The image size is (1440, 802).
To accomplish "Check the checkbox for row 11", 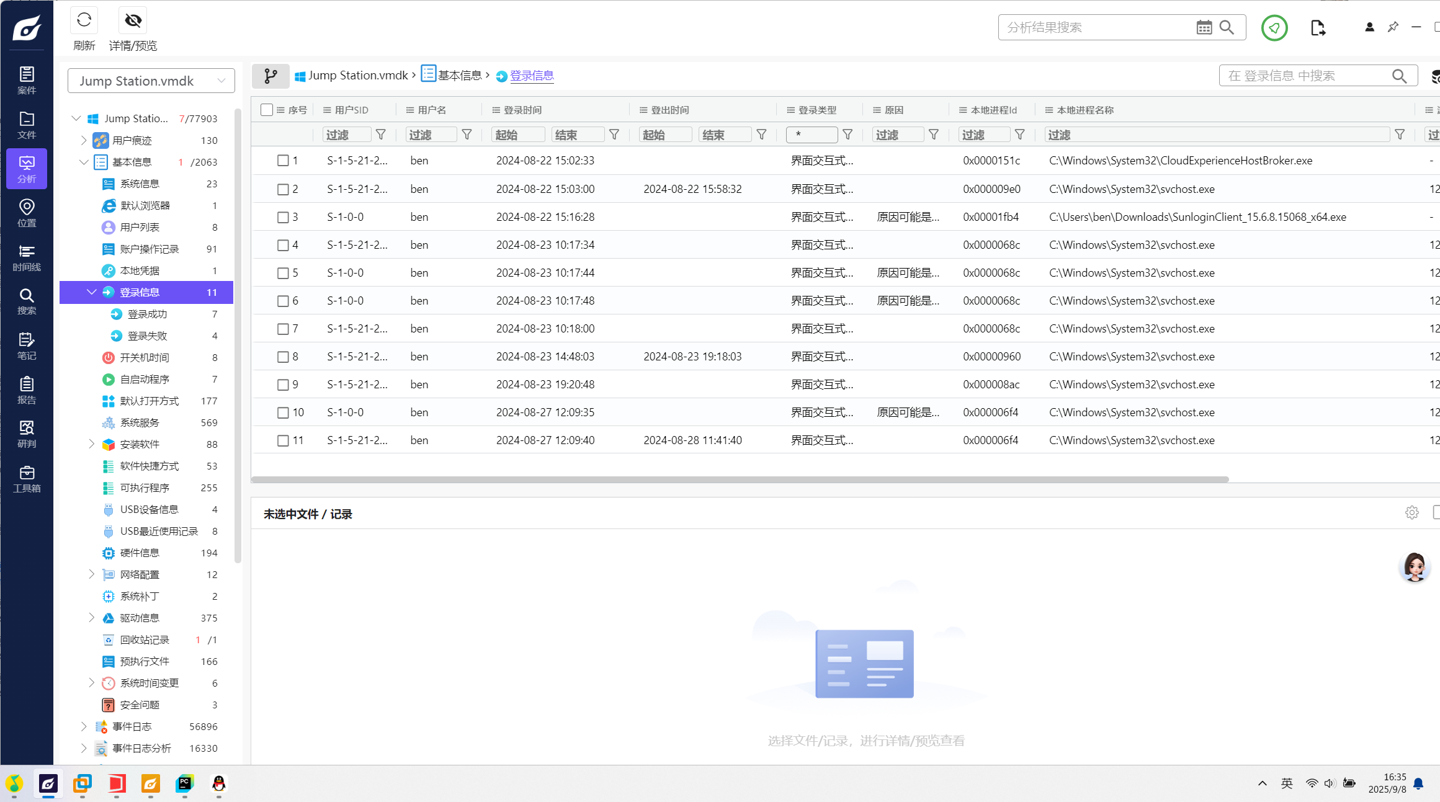I will click(283, 440).
